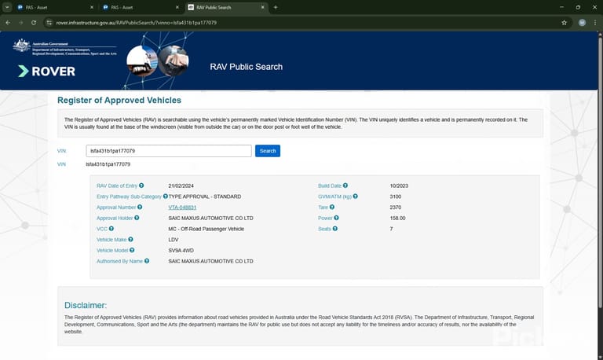Go back using browser back arrow
Image resolution: width=603 pixels, height=360 pixels.
pyautogui.click(x=8, y=23)
